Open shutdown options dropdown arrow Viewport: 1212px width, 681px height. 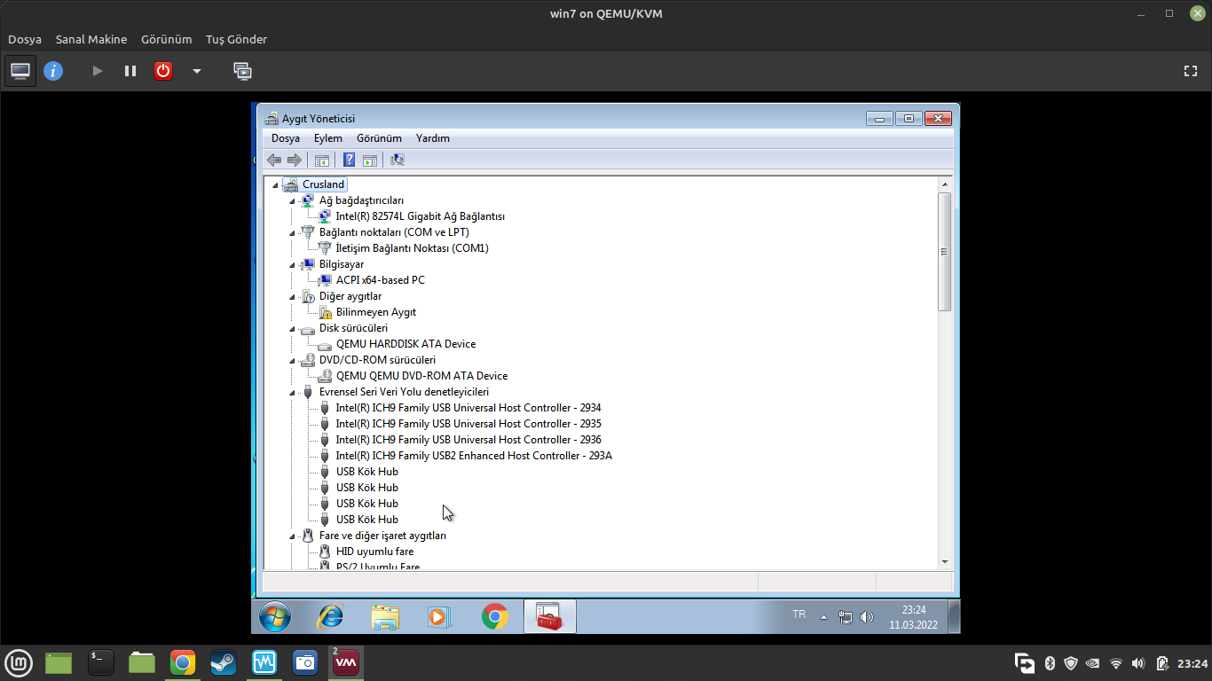[x=197, y=71]
